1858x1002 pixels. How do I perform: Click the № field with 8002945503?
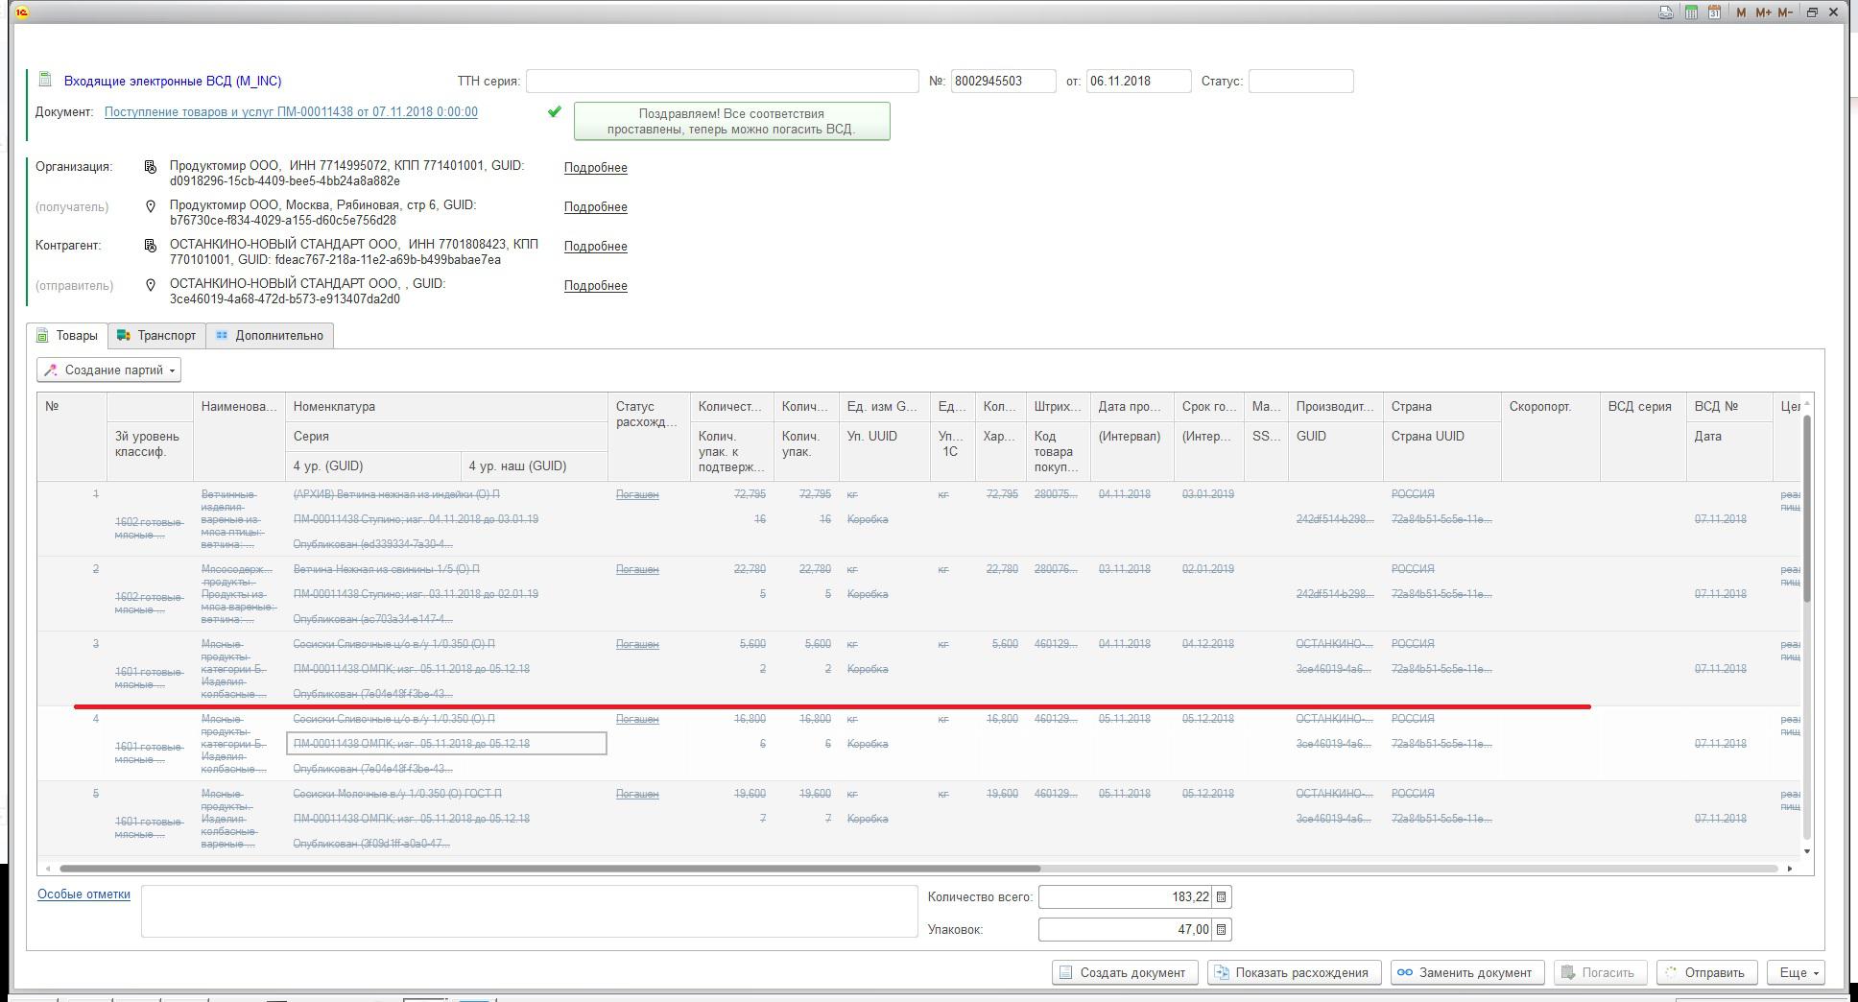[1003, 81]
